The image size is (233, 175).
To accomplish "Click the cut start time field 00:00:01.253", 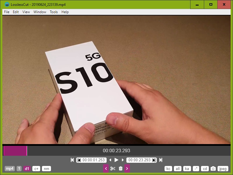I will coord(93,160).
